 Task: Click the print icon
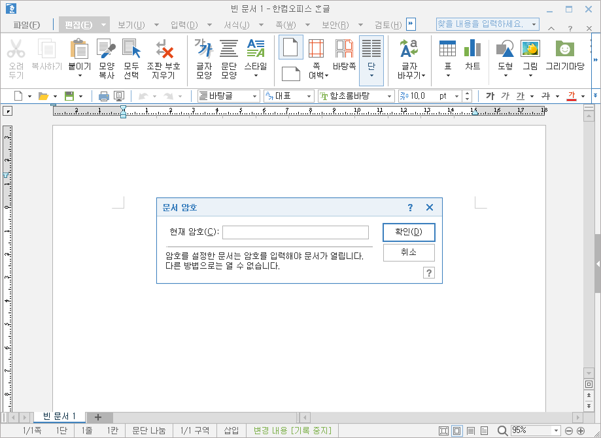point(104,96)
